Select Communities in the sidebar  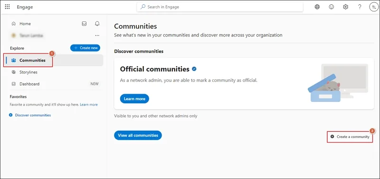click(x=53, y=60)
